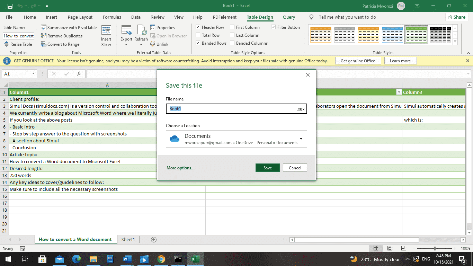Click Learn more button
This screenshot has width=473, height=266.
tap(400, 61)
